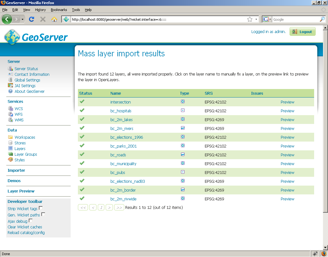Click the vertical scrollbar down arrow
The image size is (328, 257).
325,248
